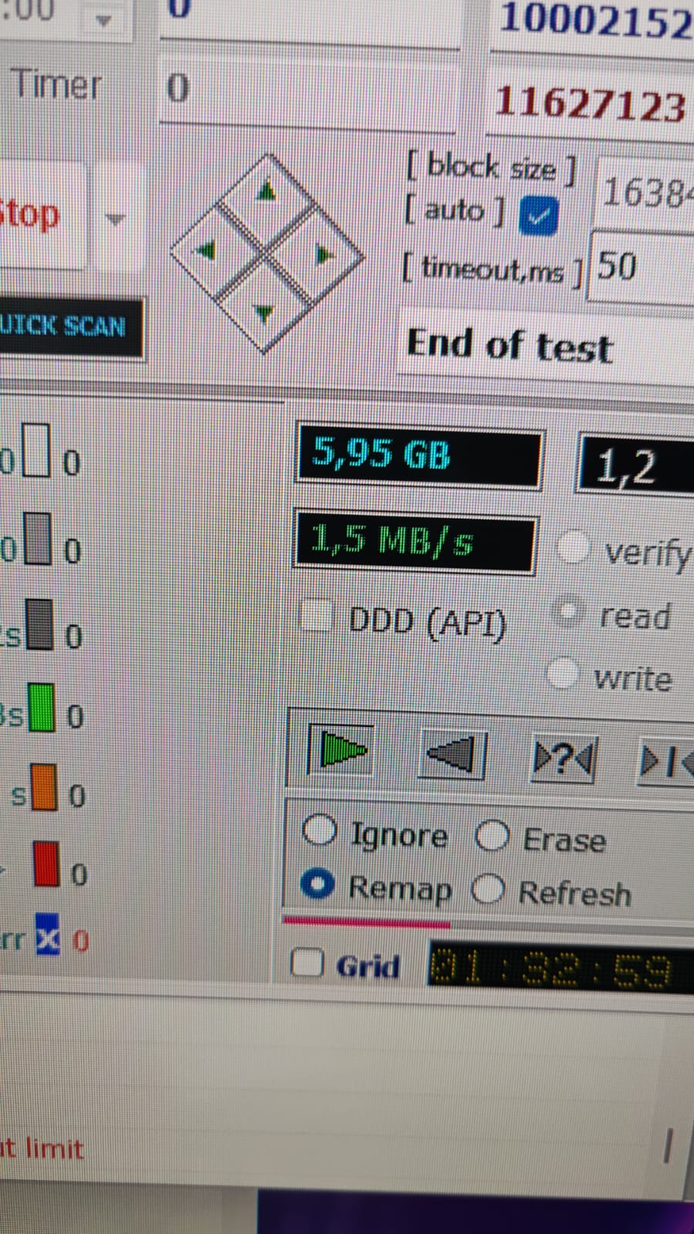This screenshot has width=694, height=1234.
Task: Enable the DDD (API) checkbox
Action: (317, 616)
